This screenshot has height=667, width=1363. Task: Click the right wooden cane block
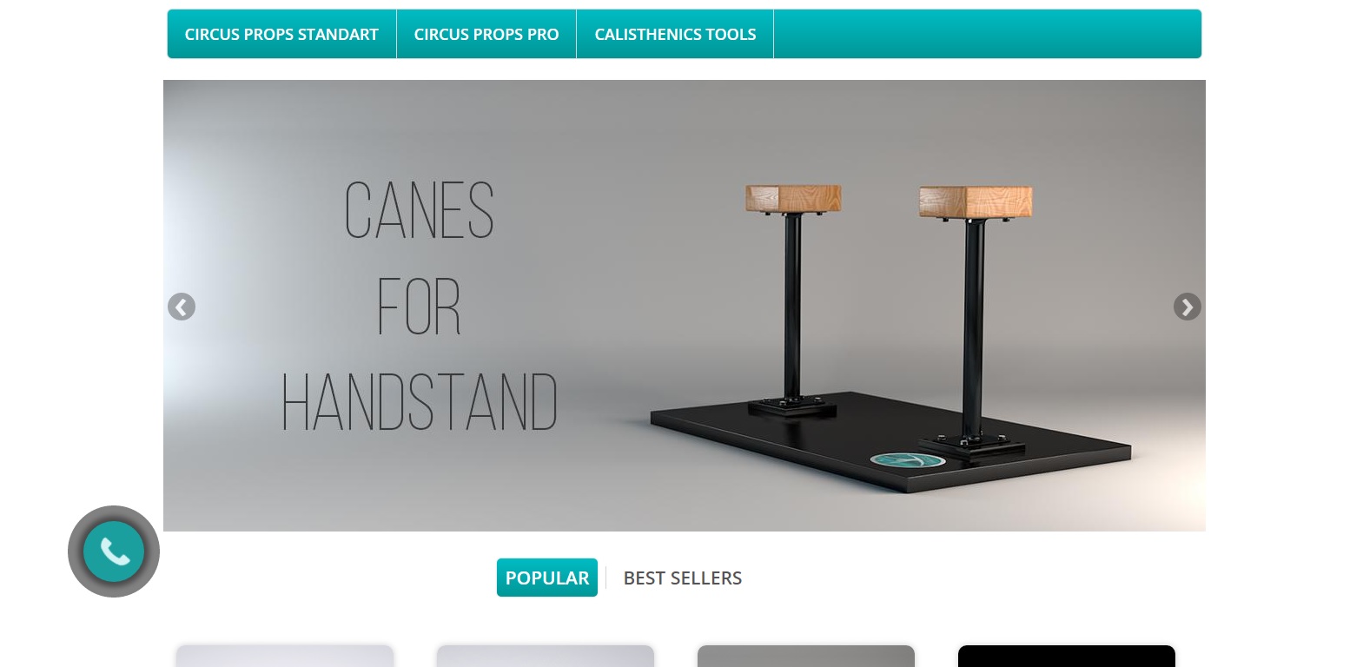(976, 201)
